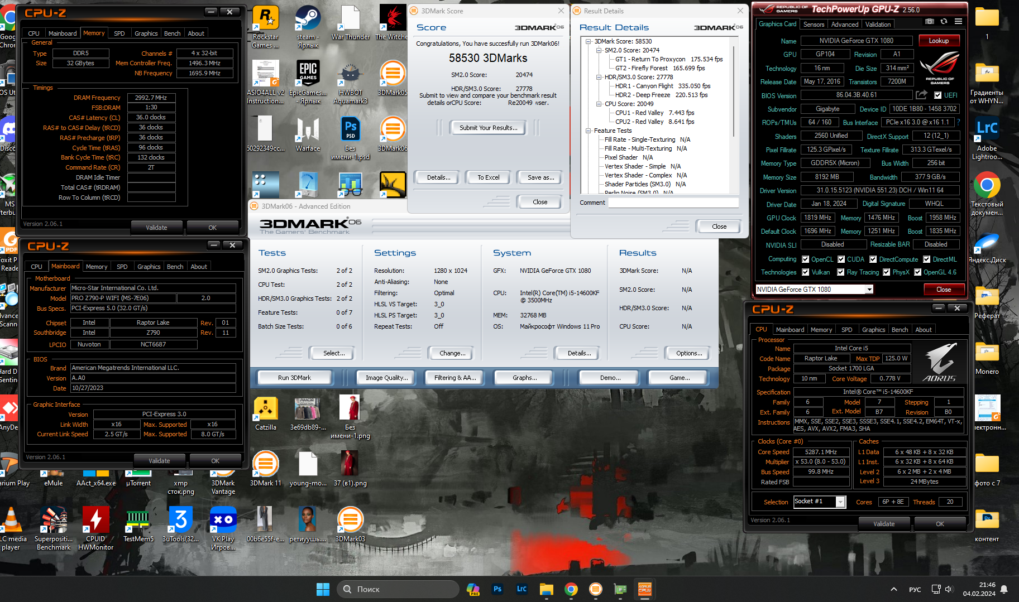Toggle the OpenCL checkbox in GPU-Z
Image resolution: width=1019 pixels, height=602 pixels.
(x=806, y=259)
